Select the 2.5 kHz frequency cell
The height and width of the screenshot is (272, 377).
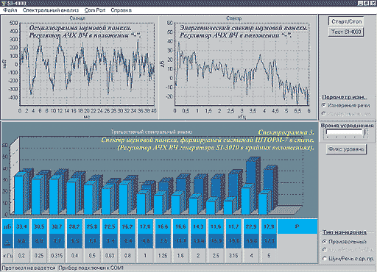216,256
